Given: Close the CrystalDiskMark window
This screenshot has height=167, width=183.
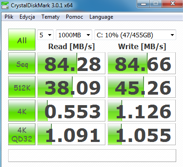Looking at the screenshot, I should pyautogui.click(x=173, y=4).
